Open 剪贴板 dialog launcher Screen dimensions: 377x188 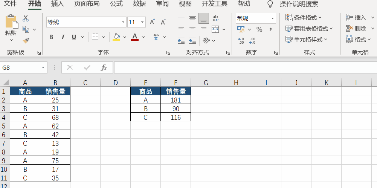pos(39,53)
